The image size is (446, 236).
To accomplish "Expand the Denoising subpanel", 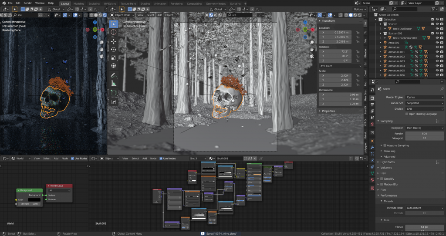I will 389,151.
